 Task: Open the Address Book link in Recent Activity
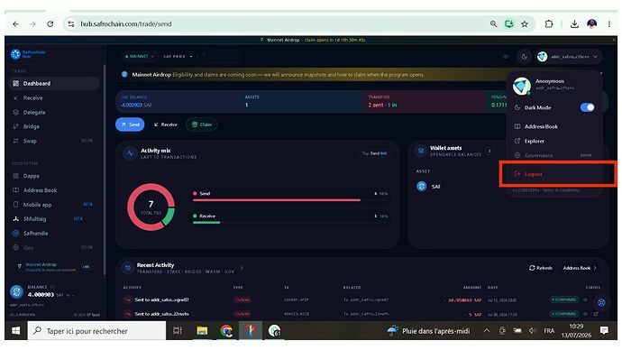point(580,268)
